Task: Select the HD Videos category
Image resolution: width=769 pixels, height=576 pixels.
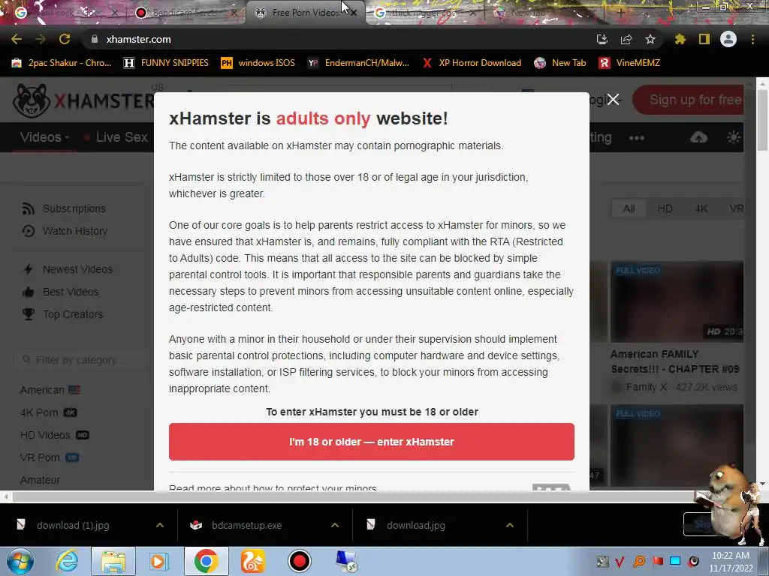Action: (54, 435)
